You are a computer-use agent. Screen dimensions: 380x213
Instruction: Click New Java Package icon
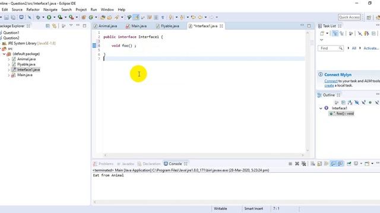click(x=84, y=17)
